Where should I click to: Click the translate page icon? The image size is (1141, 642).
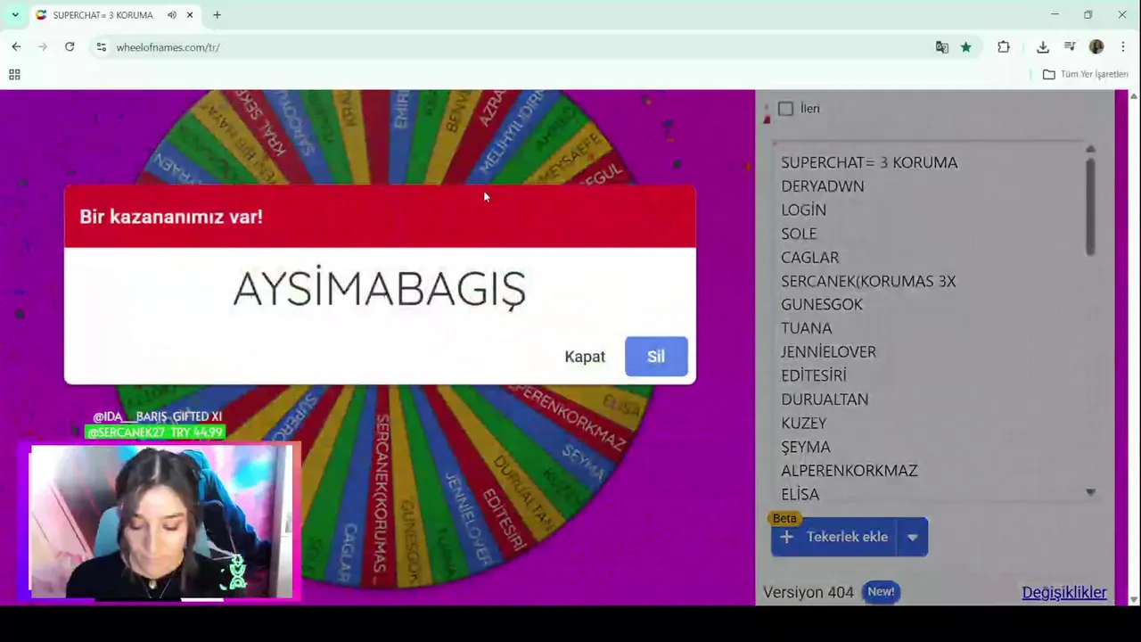pos(941,47)
